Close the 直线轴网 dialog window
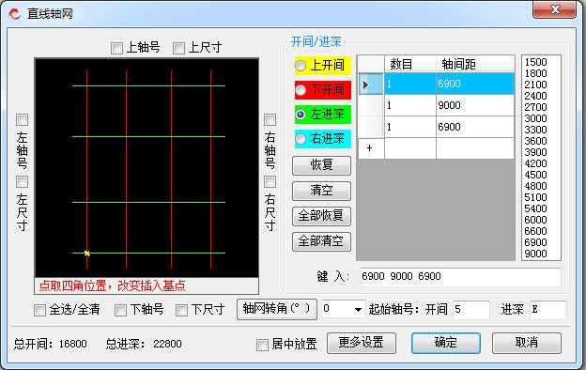Image resolution: width=586 pixels, height=370 pixels. coord(554,9)
